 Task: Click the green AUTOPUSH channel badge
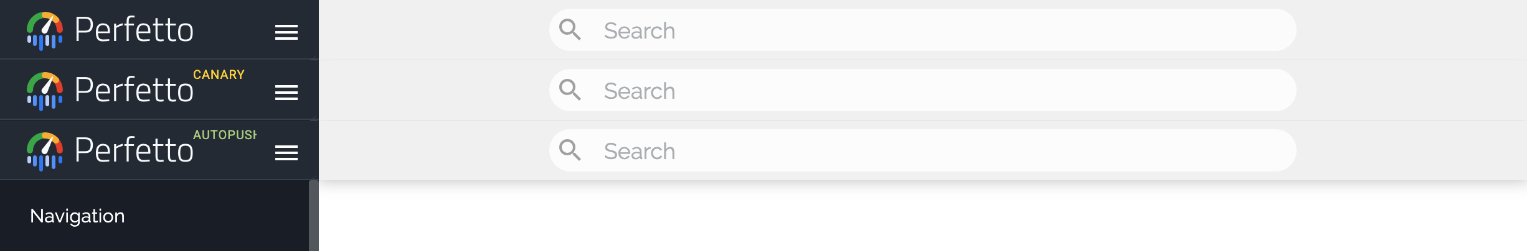pos(224,135)
